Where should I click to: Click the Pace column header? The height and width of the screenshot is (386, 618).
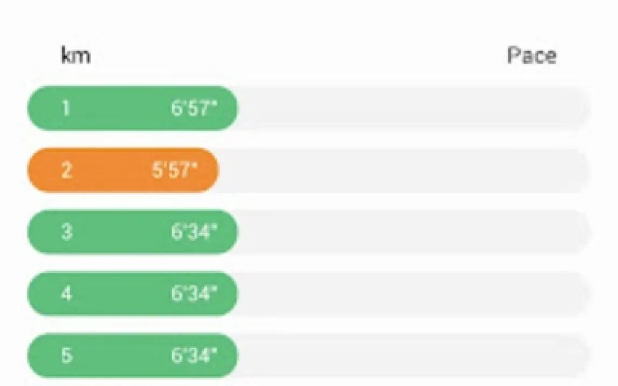[532, 56]
